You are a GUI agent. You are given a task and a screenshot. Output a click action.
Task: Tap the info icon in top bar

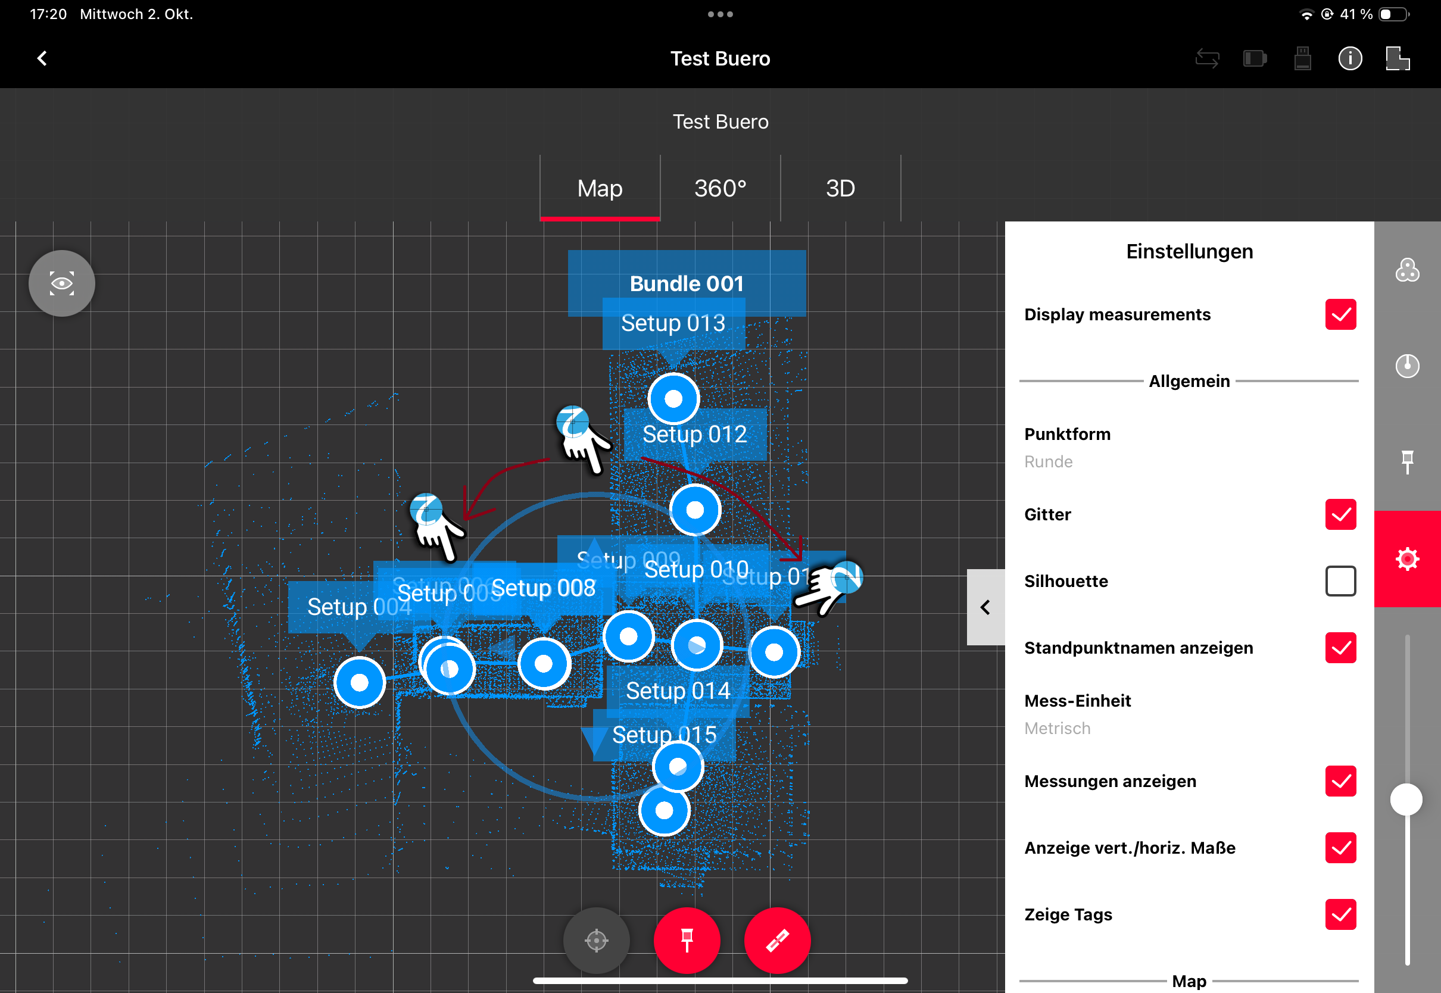pyautogui.click(x=1349, y=58)
